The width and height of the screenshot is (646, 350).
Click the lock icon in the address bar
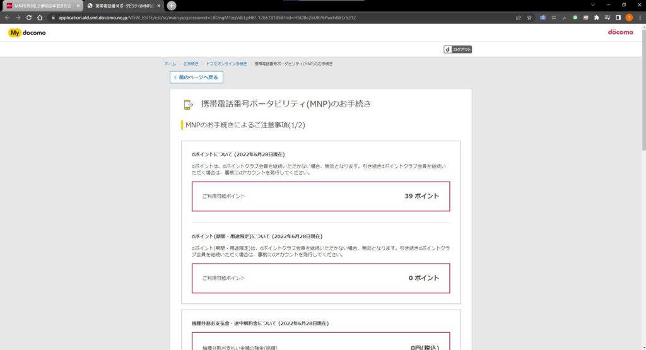(53, 18)
